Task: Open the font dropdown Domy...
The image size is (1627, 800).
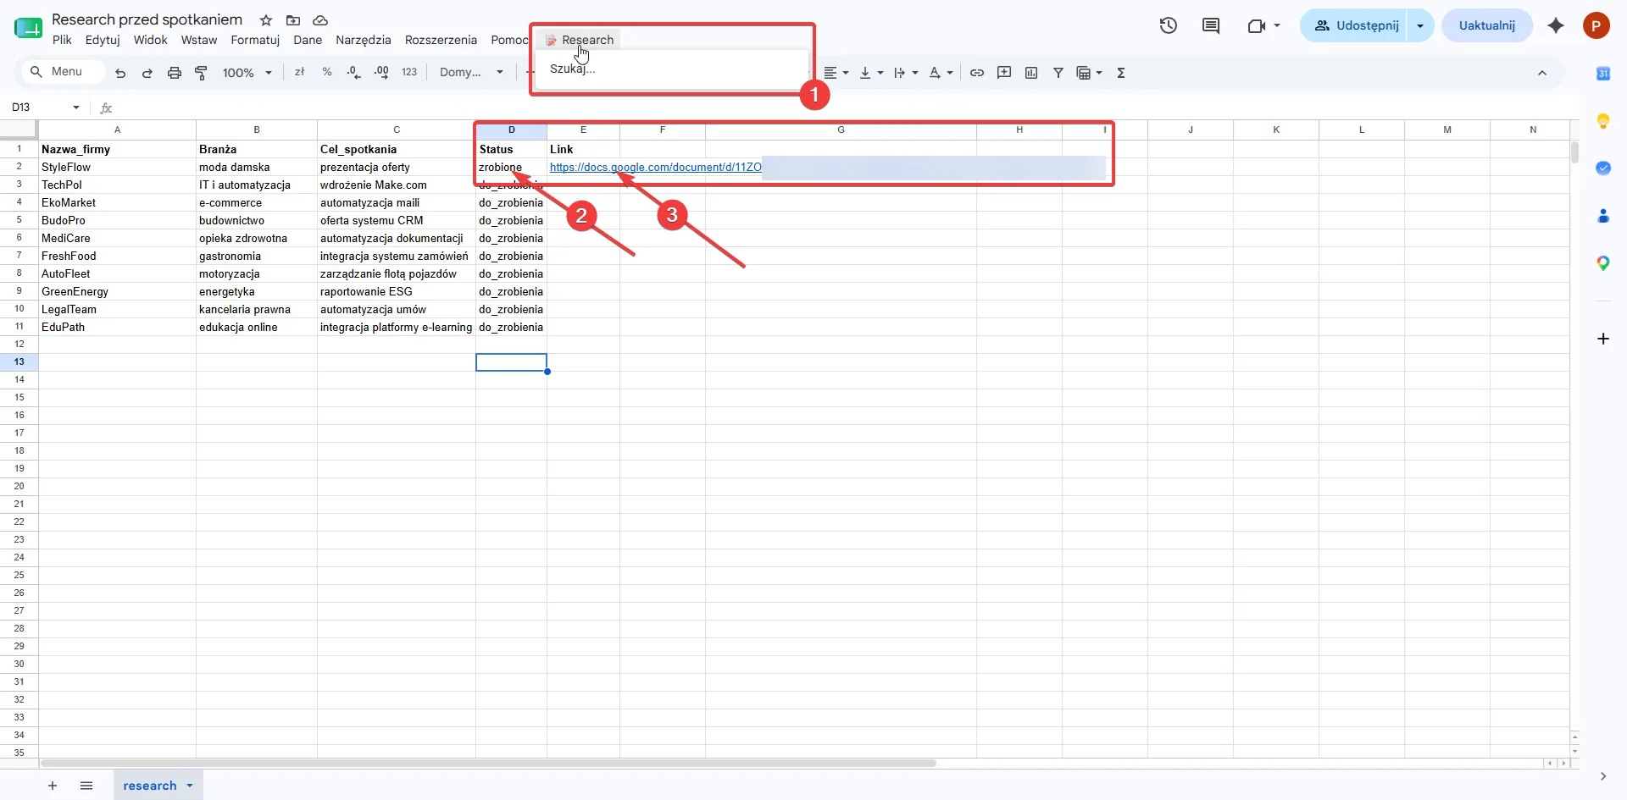Action: coord(471,73)
